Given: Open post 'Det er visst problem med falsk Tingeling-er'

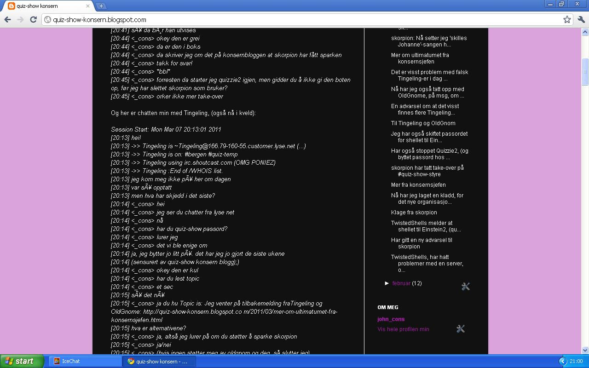Looking at the screenshot, I should [x=429, y=75].
